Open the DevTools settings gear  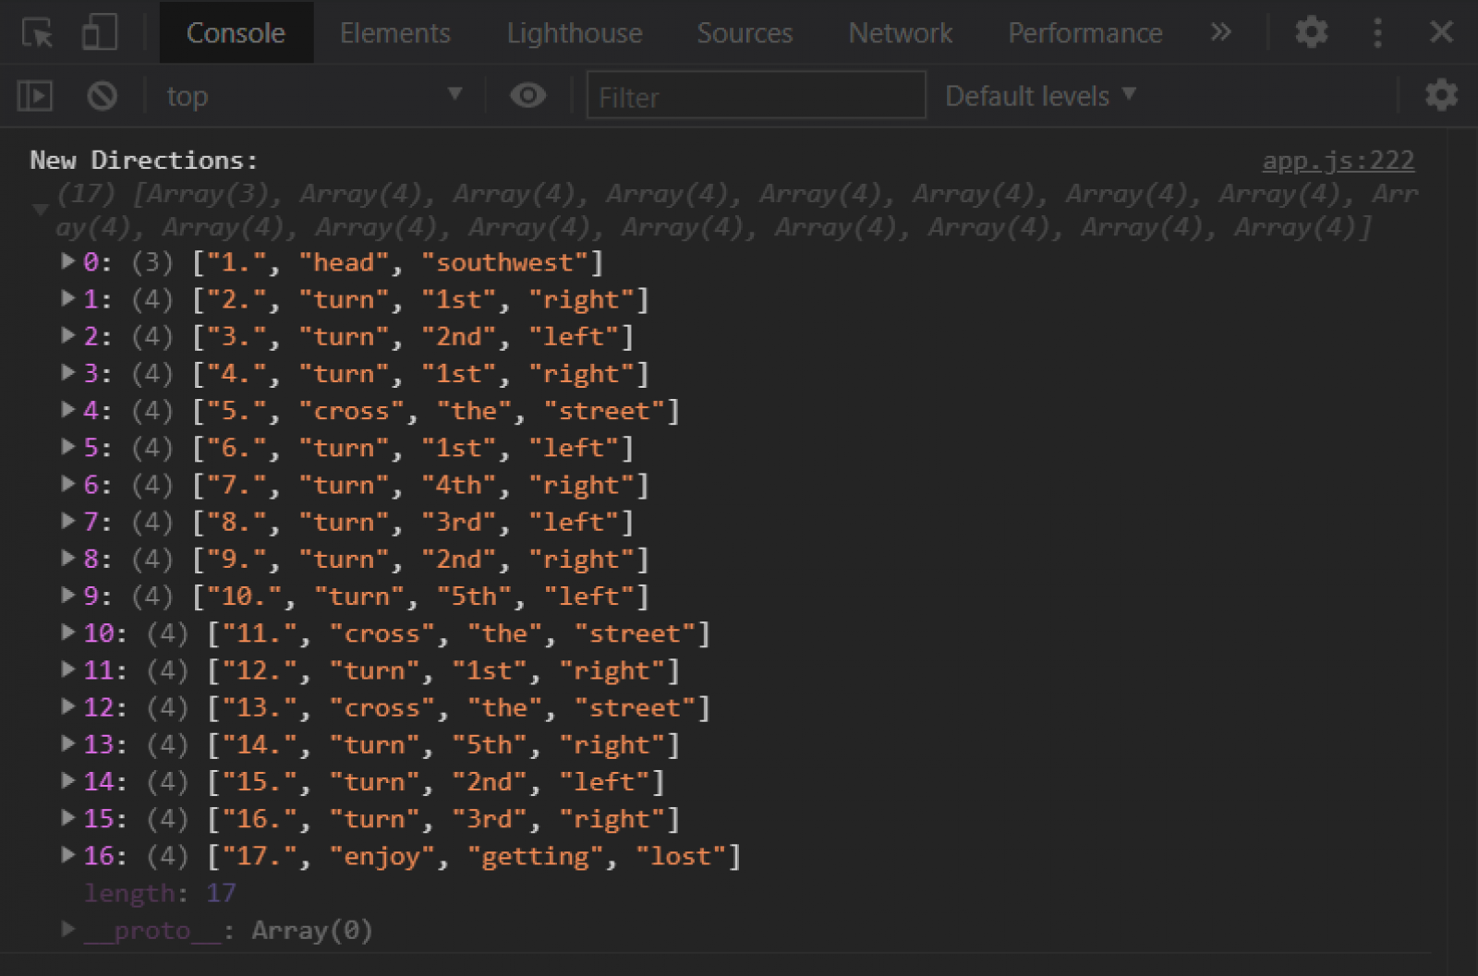1311,33
